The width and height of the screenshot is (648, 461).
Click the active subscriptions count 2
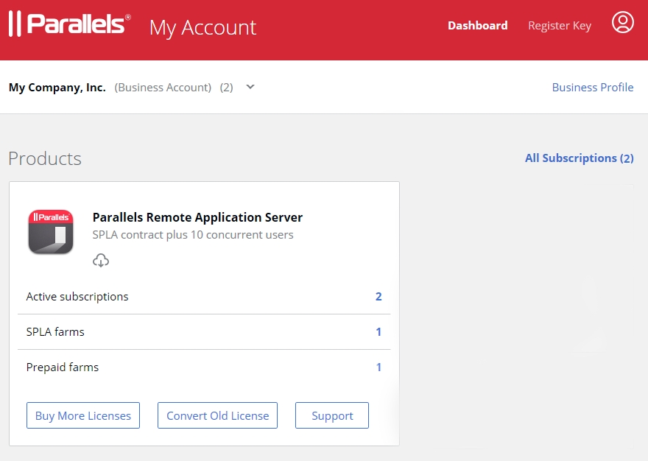[378, 297]
